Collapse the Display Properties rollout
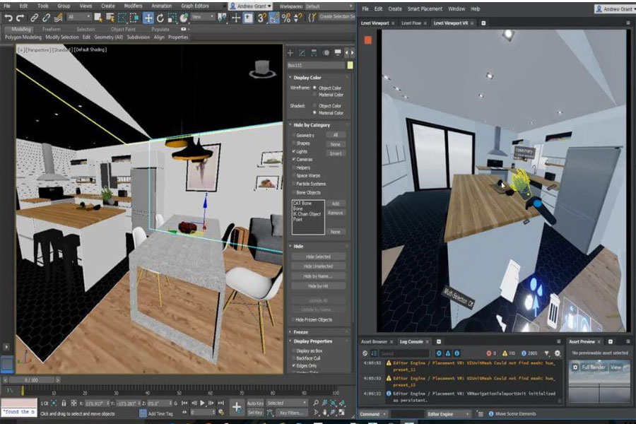The image size is (636, 424). (313, 341)
